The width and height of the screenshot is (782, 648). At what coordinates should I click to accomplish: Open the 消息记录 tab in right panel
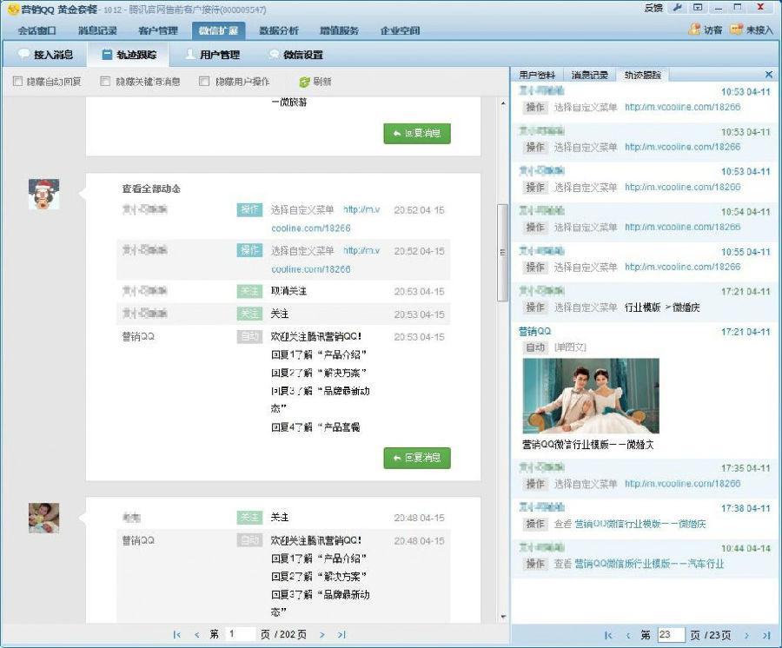click(x=589, y=75)
